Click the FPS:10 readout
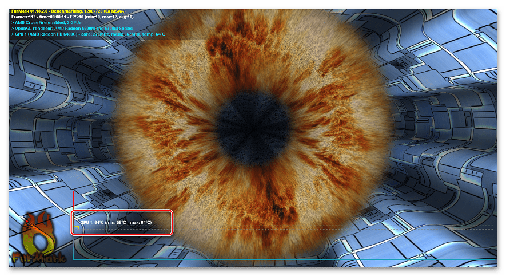506x276 pixels. pyautogui.click(x=77, y=17)
